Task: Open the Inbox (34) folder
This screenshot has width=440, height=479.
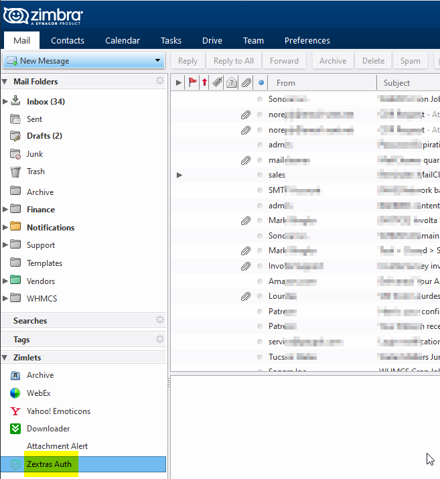Action: point(46,101)
